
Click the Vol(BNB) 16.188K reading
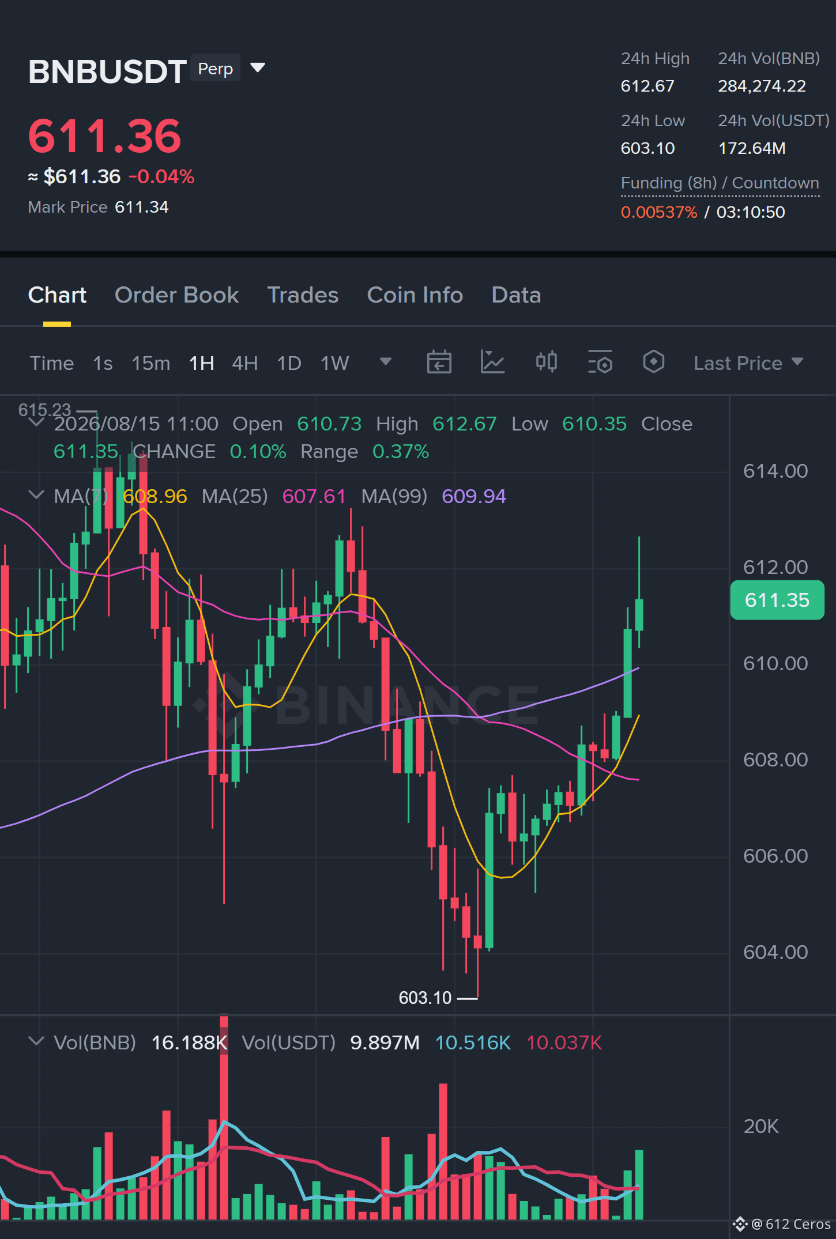pyautogui.click(x=189, y=1042)
